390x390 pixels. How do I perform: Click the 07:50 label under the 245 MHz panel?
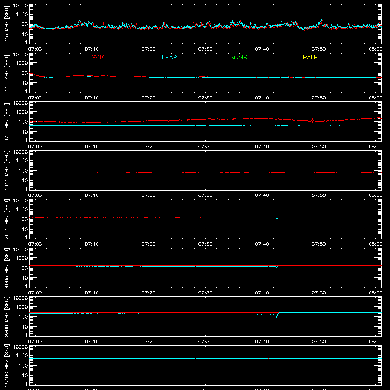click(x=319, y=49)
